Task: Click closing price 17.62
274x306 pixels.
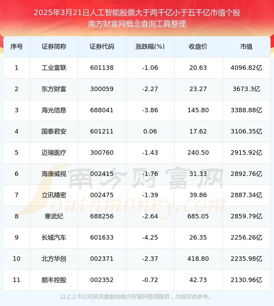Action: coord(198,131)
